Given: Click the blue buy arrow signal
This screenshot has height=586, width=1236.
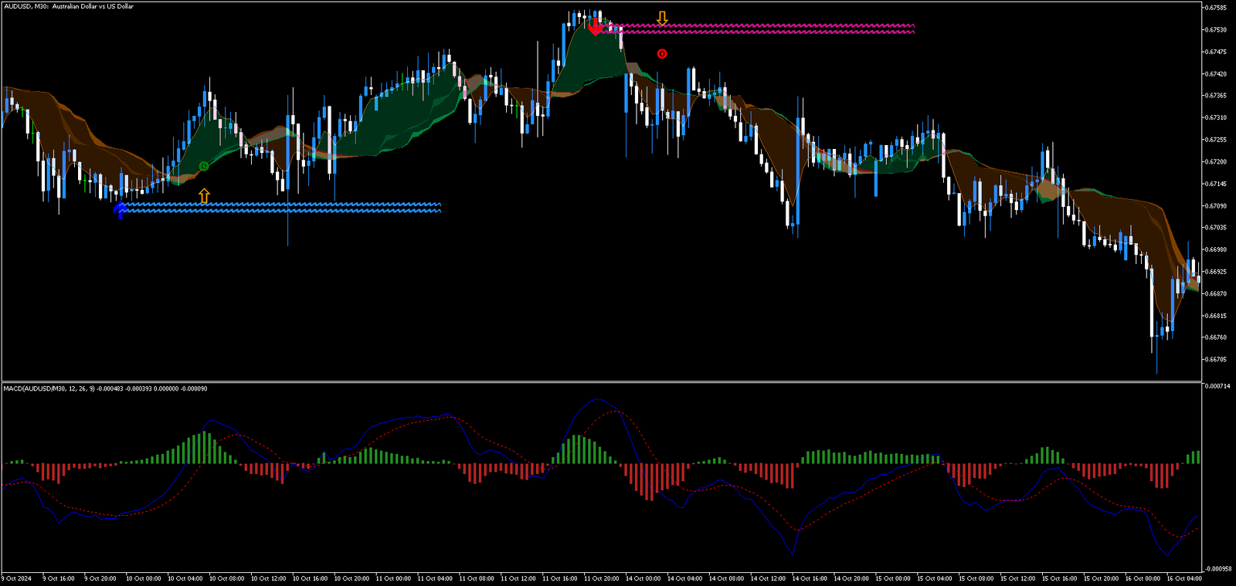Looking at the screenshot, I should tap(120, 208).
